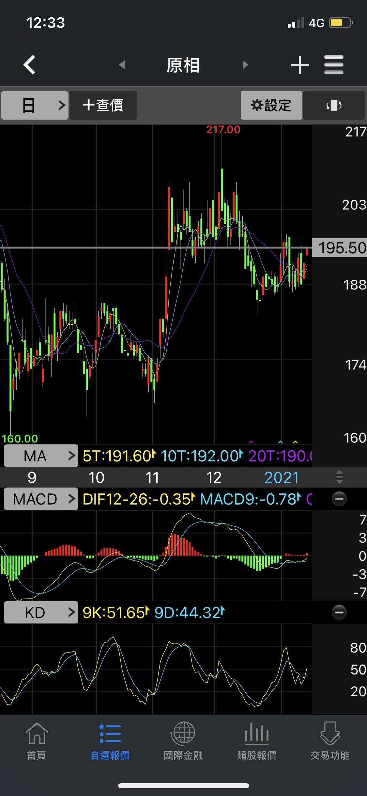This screenshot has height=796, width=367.
Task: Add stock with the plus icon
Action: pyautogui.click(x=299, y=65)
